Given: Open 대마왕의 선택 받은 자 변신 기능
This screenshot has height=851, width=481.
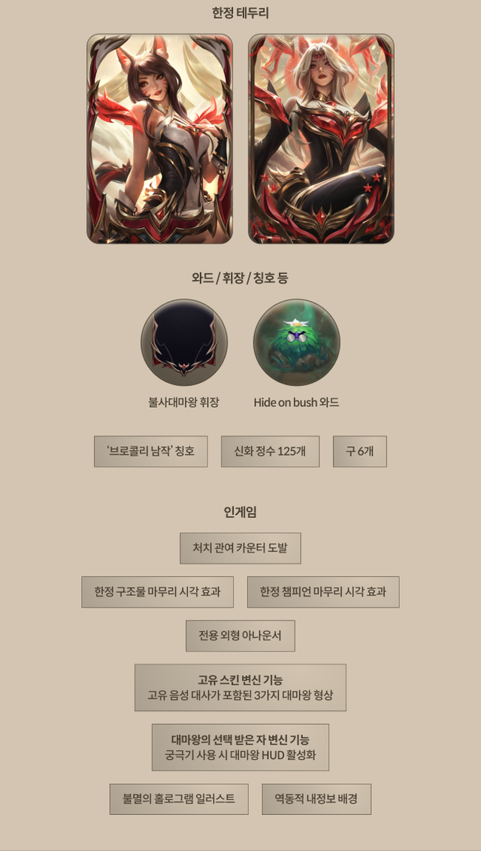Looking at the screenshot, I should point(240,747).
